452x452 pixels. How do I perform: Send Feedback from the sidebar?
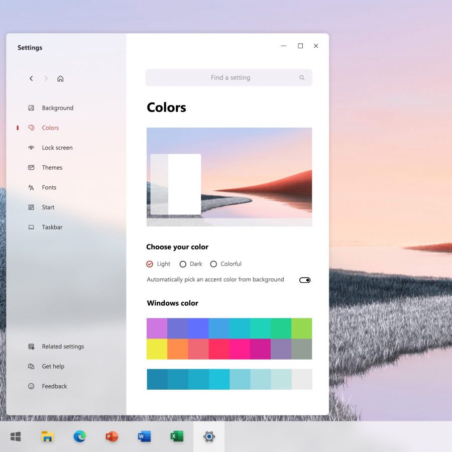click(54, 386)
